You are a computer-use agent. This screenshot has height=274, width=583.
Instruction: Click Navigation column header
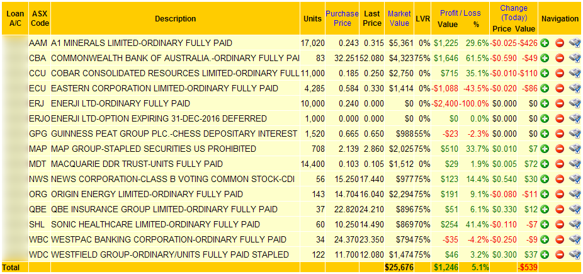[x=560, y=19]
